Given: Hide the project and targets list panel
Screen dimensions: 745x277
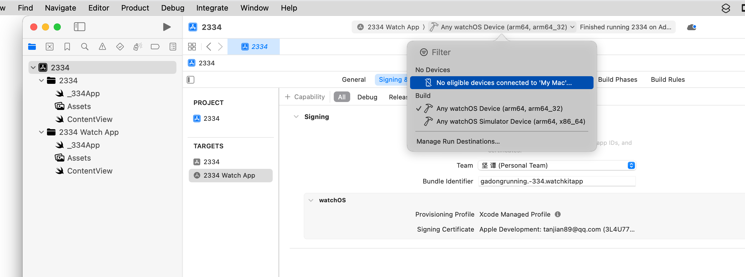Looking at the screenshot, I should pos(191,80).
